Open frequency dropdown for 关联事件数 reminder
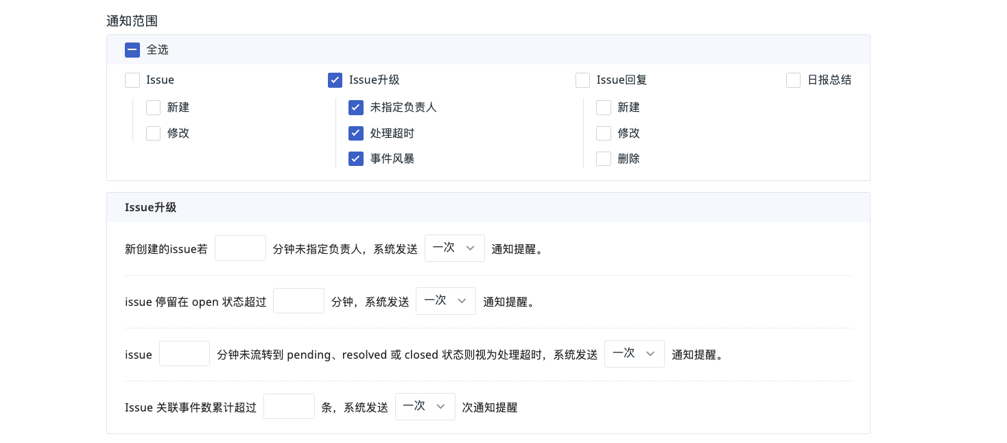This screenshot has height=443, width=1007. [x=425, y=407]
